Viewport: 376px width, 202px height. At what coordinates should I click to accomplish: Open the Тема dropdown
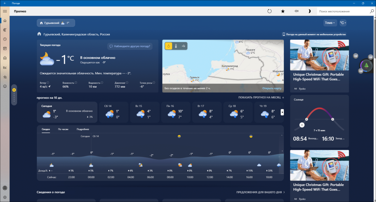[x=330, y=23]
